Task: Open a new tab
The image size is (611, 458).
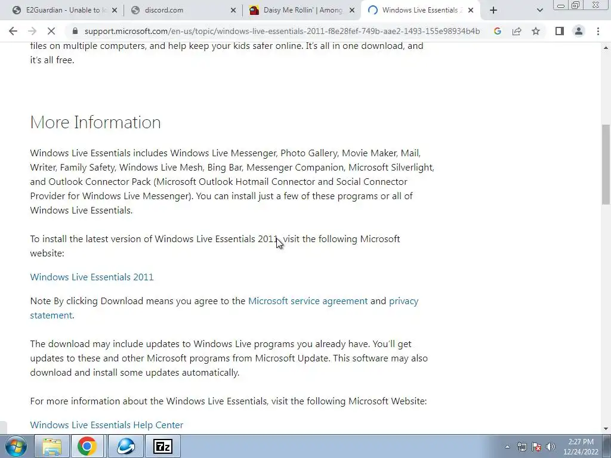Action: click(493, 10)
